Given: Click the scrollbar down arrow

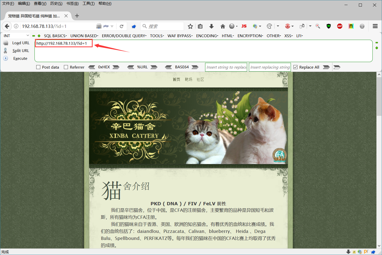Looking at the screenshot, I should 379,246.
